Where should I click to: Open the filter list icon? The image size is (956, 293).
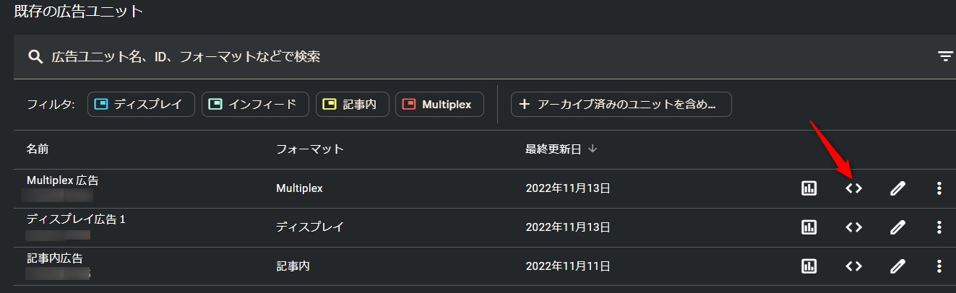tap(945, 56)
